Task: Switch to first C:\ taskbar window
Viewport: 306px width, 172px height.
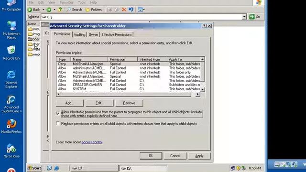Action: coord(94,168)
